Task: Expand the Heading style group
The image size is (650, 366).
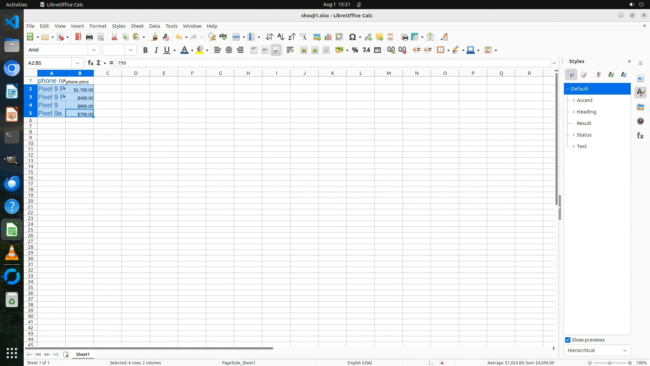Action: [x=573, y=112]
